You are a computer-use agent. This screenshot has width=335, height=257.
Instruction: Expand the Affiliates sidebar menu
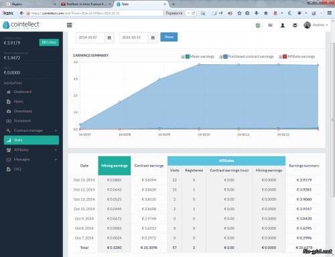tap(31, 150)
